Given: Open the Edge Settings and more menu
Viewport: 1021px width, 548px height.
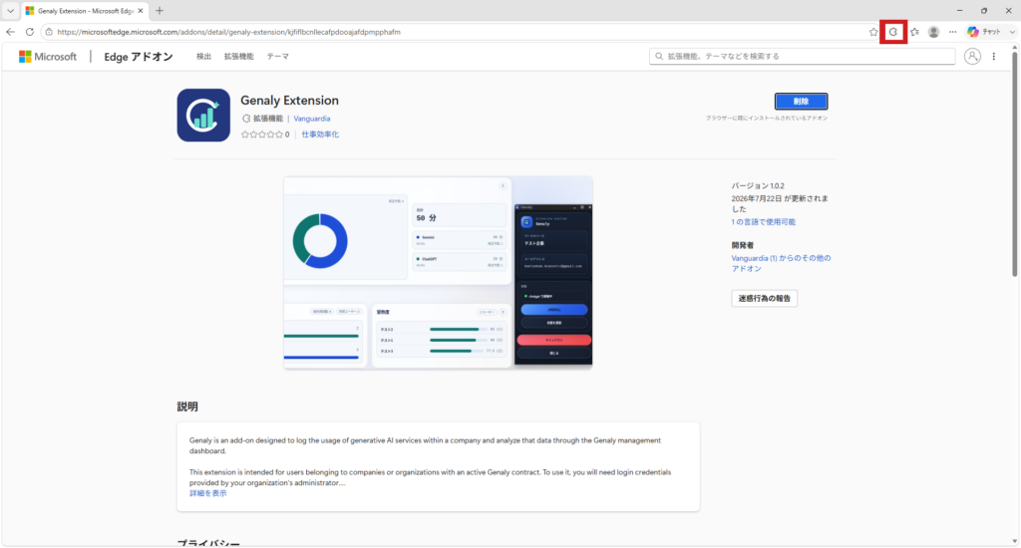Looking at the screenshot, I should [952, 32].
